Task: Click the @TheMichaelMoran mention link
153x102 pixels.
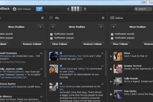Action: tap(14, 72)
